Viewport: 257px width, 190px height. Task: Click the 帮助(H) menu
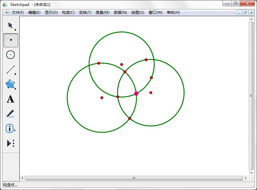click(173, 13)
